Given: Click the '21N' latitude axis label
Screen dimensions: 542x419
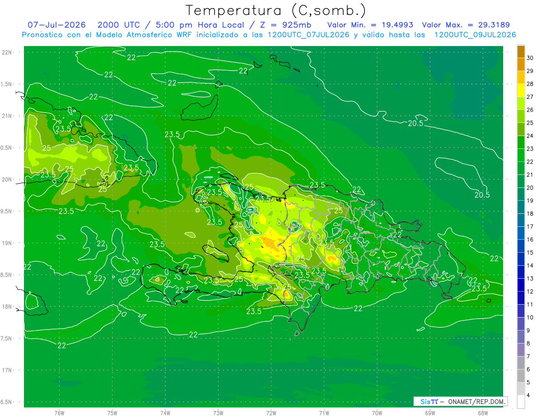Looking at the screenshot, I should (x=7, y=116).
